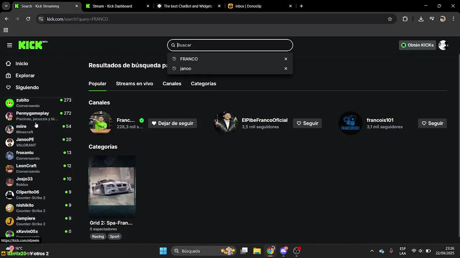This screenshot has width=460, height=258.
Task: Expand the tab search dropdown
Action: pos(6,6)
